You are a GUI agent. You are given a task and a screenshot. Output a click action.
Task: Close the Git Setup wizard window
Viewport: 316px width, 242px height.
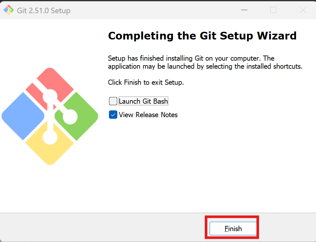[303, 10]
